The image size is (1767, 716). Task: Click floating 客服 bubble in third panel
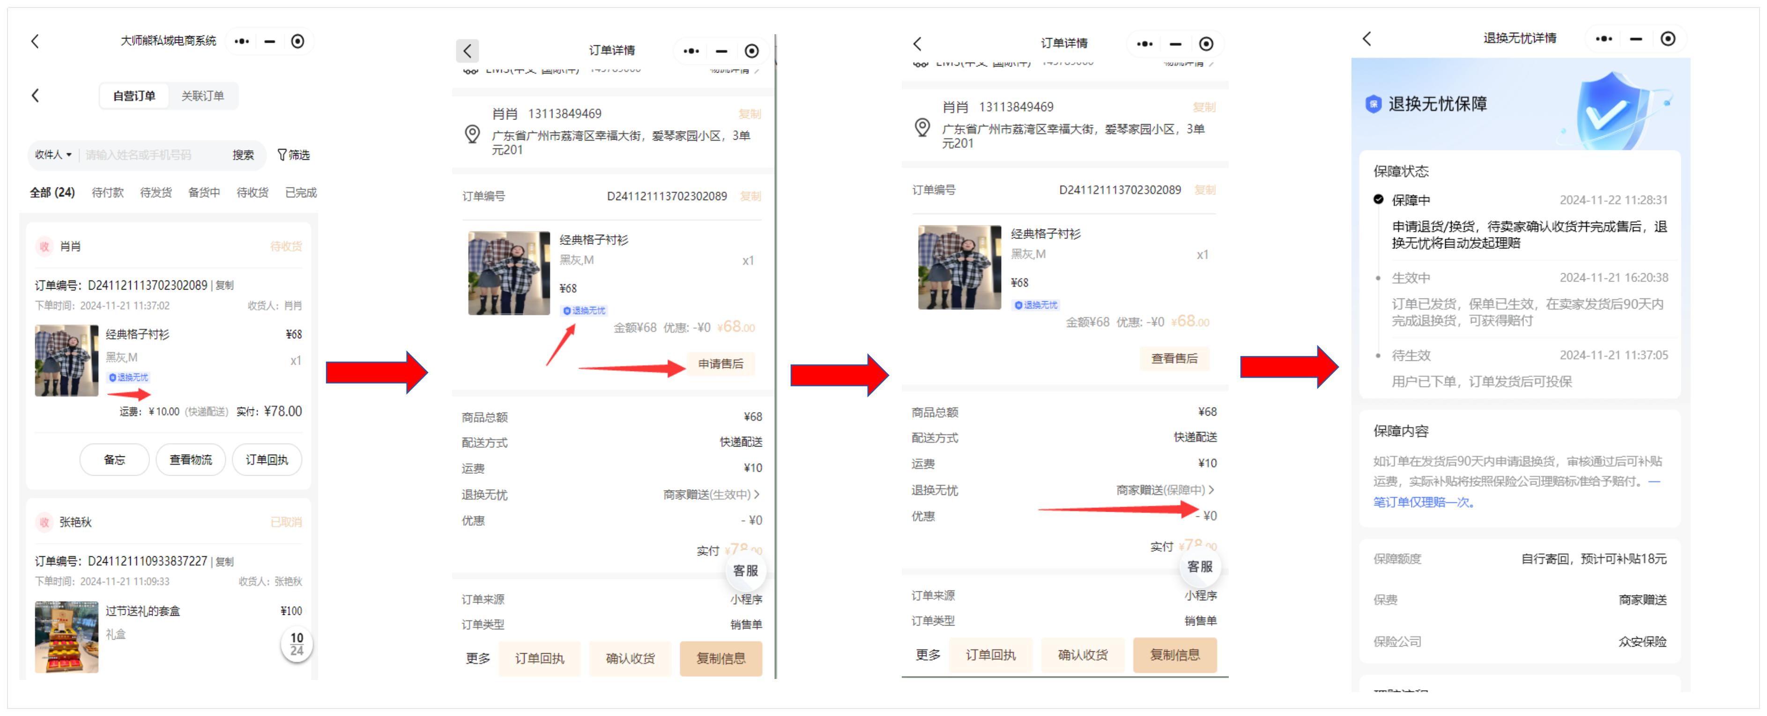[1200, 567]
